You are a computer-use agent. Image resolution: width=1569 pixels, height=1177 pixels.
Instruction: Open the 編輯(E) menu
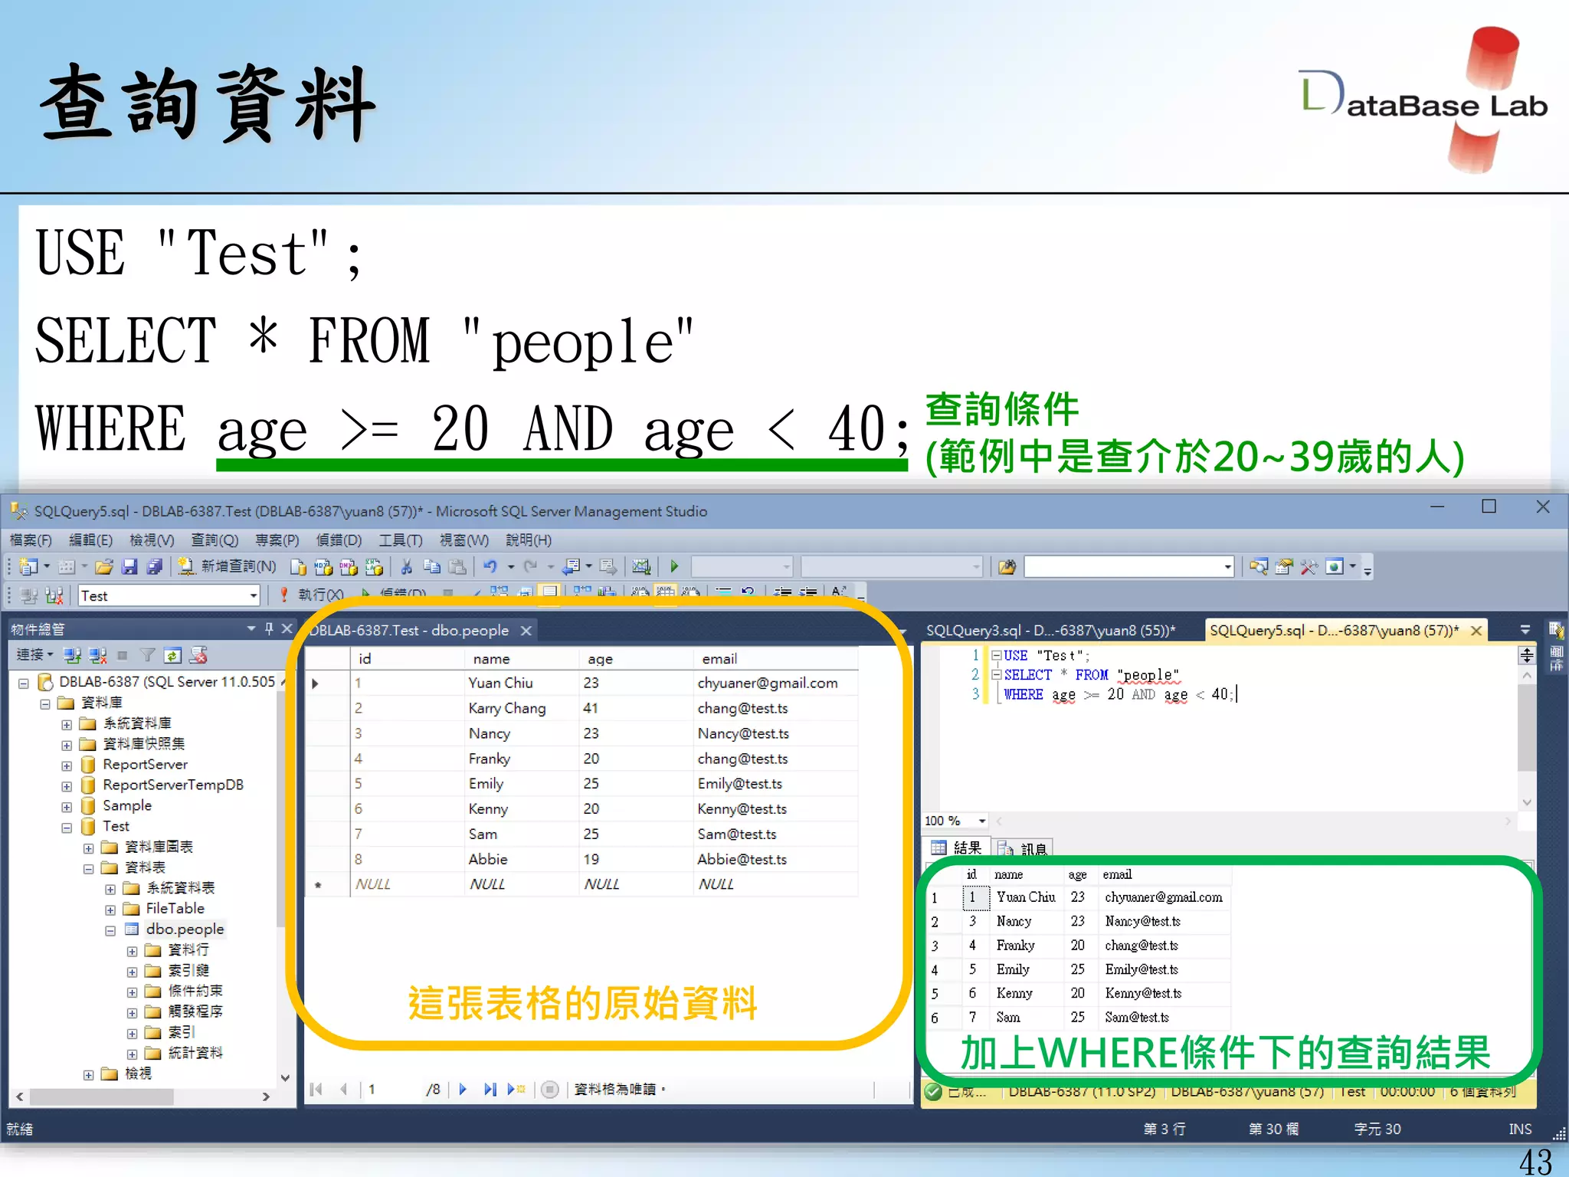pyautogui.click(x=90, y=540)
